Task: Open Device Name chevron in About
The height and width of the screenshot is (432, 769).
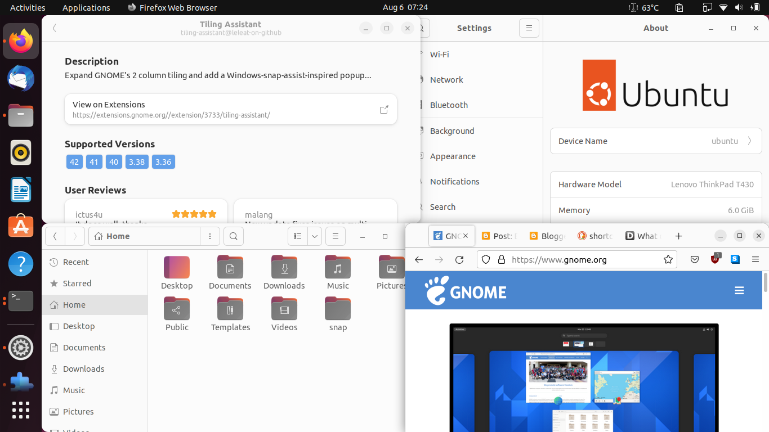Action: pos(749,141)
